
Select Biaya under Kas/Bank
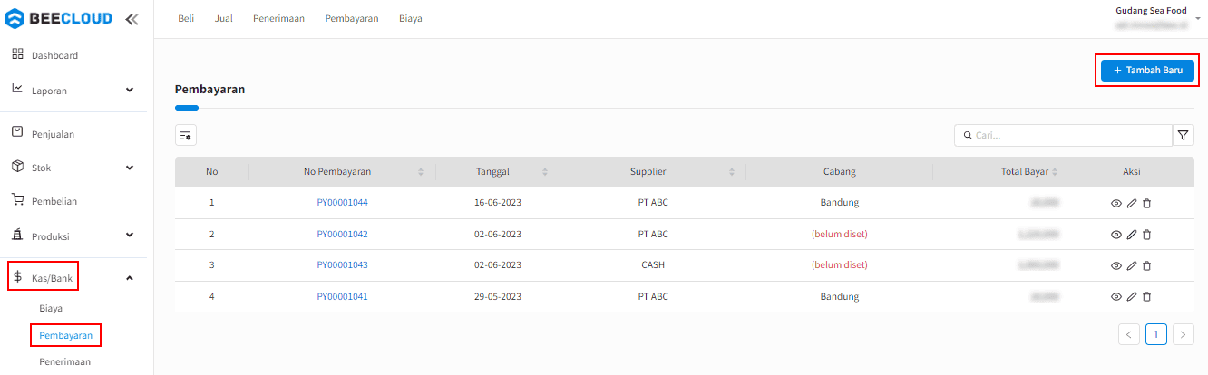click(51, 308)
